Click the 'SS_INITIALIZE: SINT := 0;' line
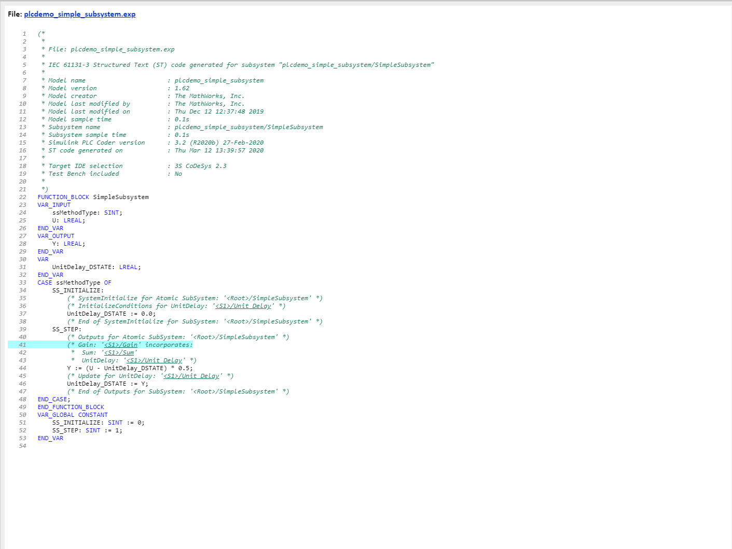 [99, 423]
